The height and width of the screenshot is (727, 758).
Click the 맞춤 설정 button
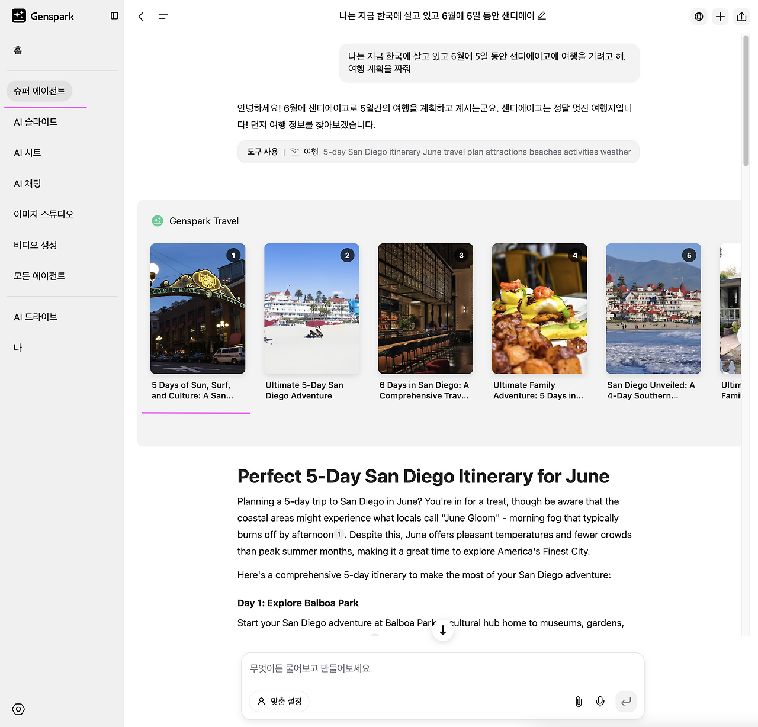[x=280, y=702]
